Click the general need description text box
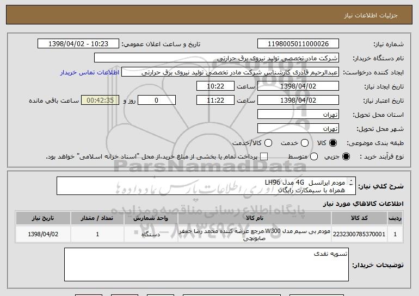This screenshot has width=419, height=296. tap(206, 186)
